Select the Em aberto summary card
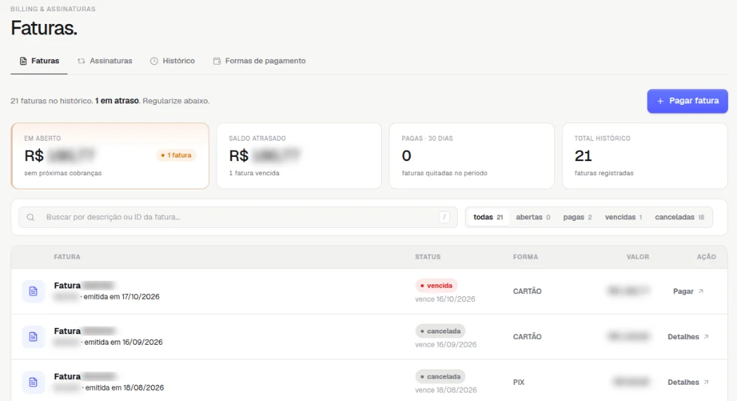The height and width of the screenshot is (401, 737). click(110, 156)
